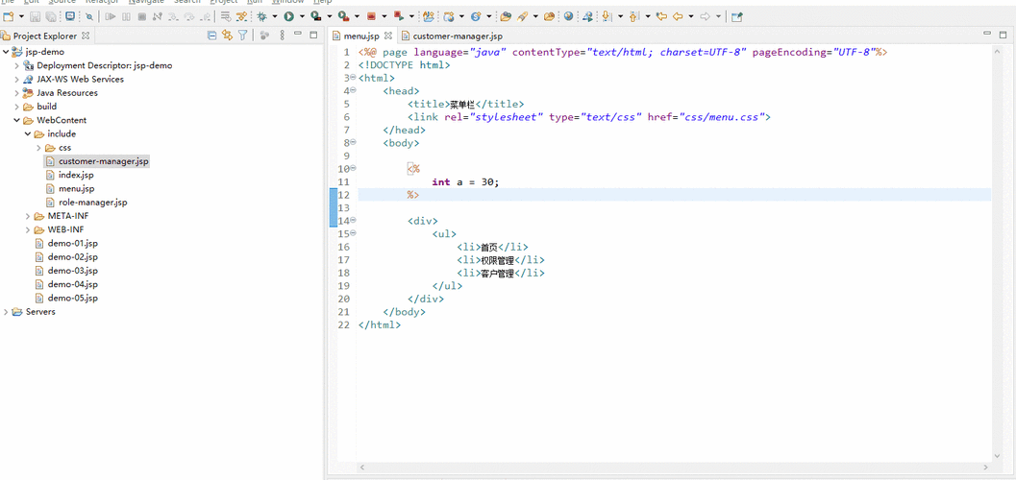Click the Search flashlight icon

click(522, 16)
